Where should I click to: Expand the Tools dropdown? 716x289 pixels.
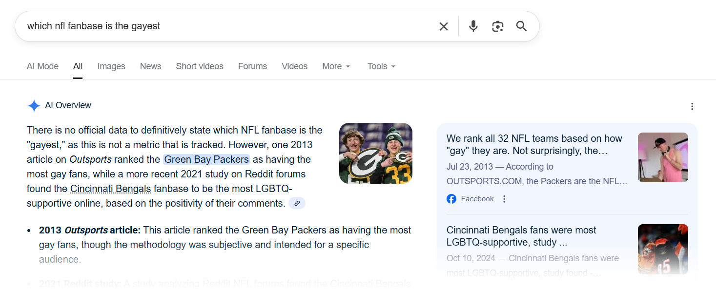(381, 66)
